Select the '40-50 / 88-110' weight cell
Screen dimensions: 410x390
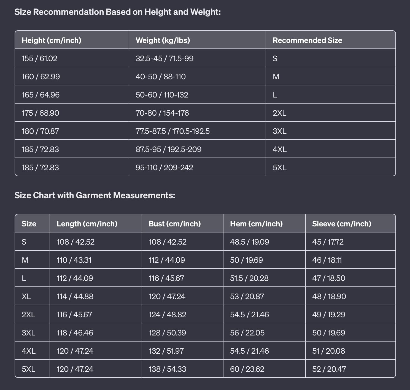(x=161, y=77)
